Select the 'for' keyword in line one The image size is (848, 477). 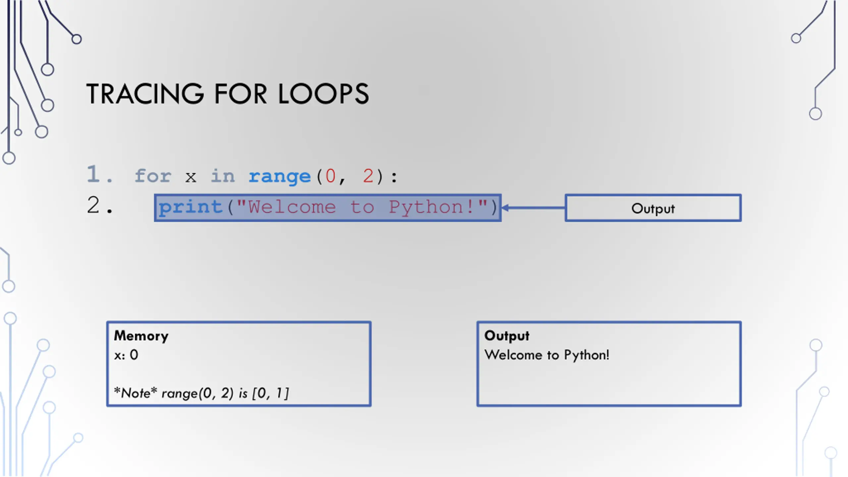coord(153,176)
